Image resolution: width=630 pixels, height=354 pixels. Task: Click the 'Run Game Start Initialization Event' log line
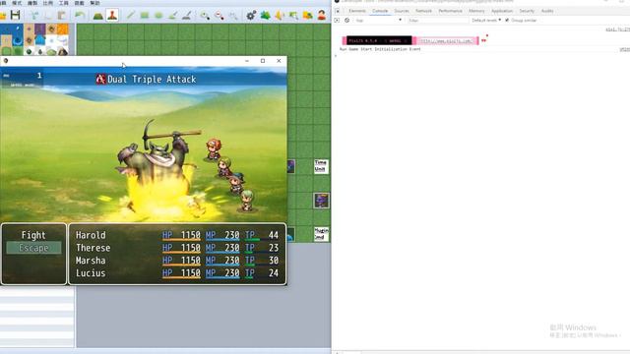pyautogui.click(x=380, y=49)
